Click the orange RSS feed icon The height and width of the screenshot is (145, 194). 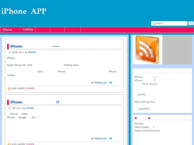pos(147,49)
